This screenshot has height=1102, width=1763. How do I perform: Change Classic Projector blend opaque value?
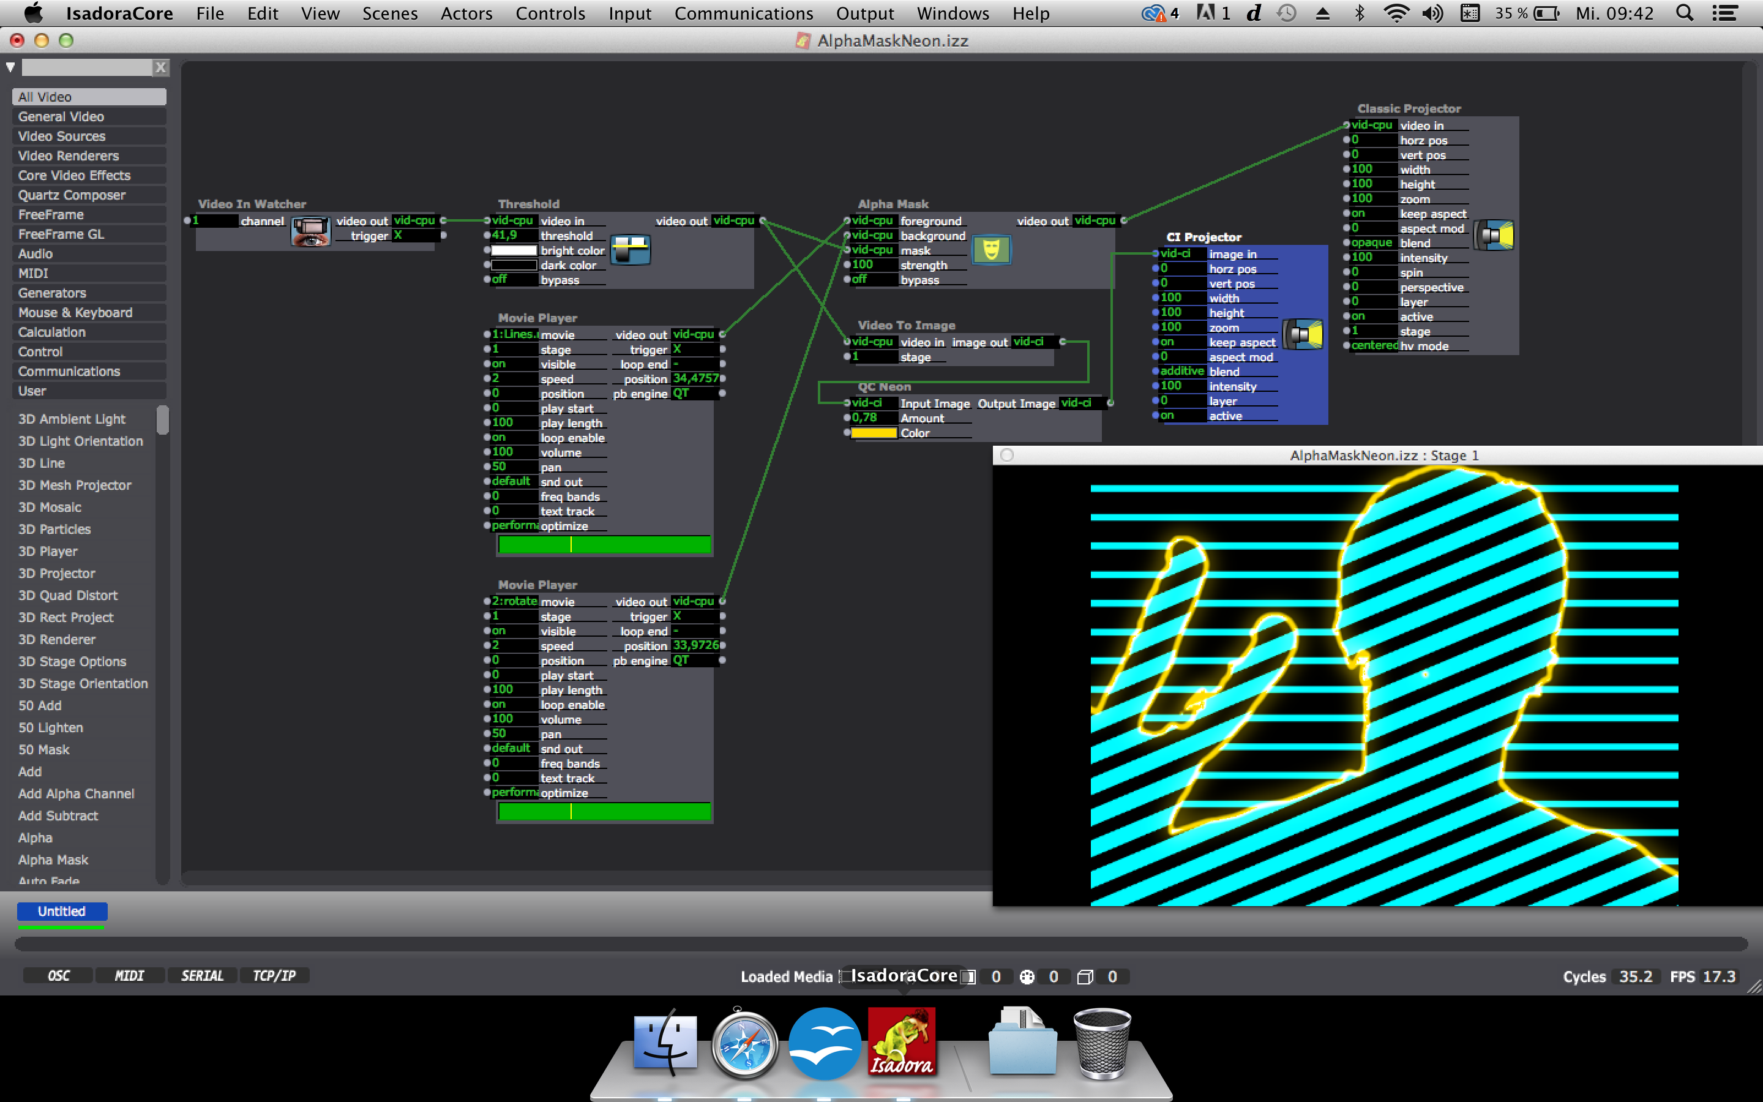pyautogui.click(x=1373, y=242)
